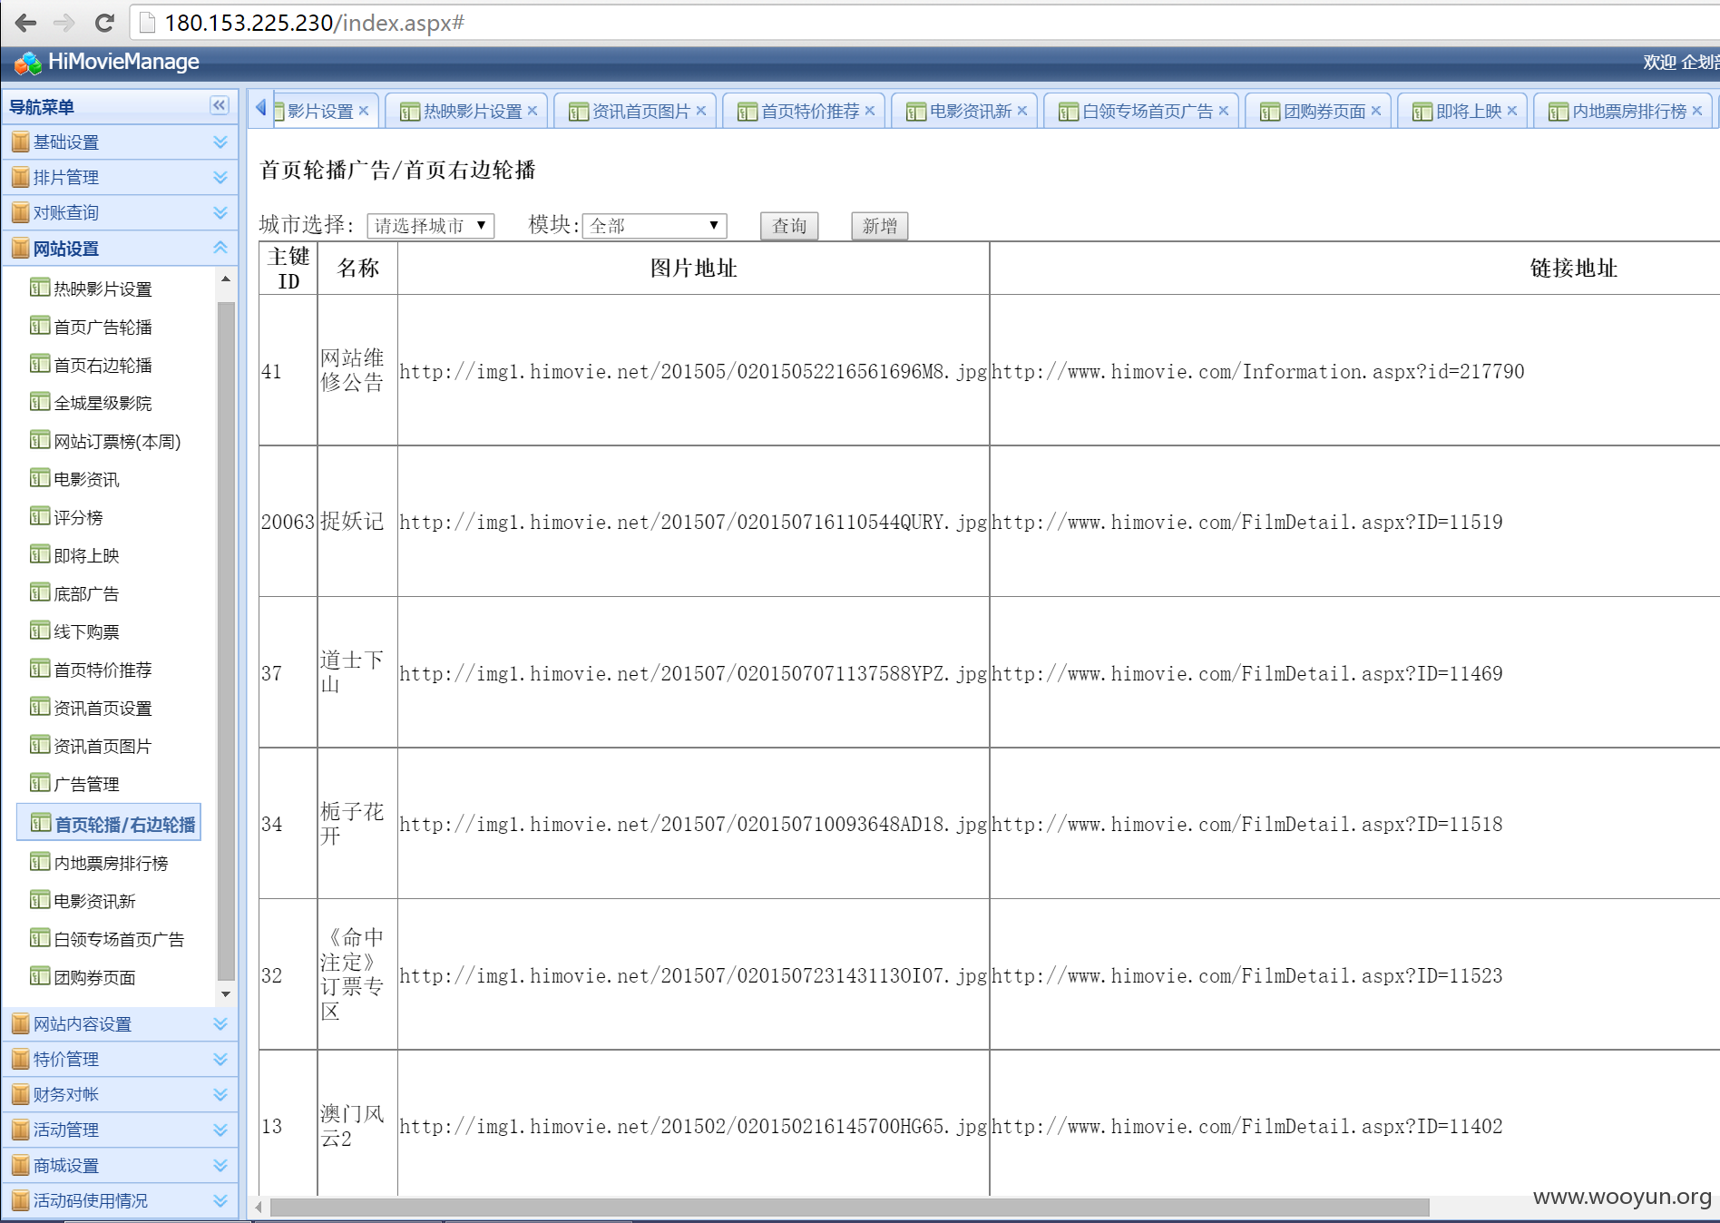
Task: Collapse the 网站设置 section chevron
Action: tap(220, 248)
